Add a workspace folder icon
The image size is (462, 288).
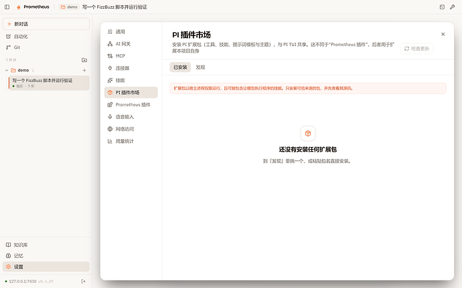[84, 60]
